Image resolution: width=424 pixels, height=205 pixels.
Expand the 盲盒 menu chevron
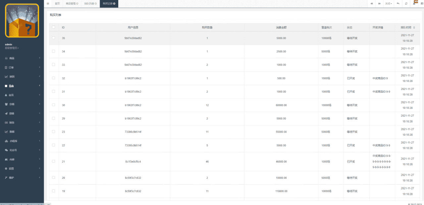pyautogui.click(x=39, y=86)
